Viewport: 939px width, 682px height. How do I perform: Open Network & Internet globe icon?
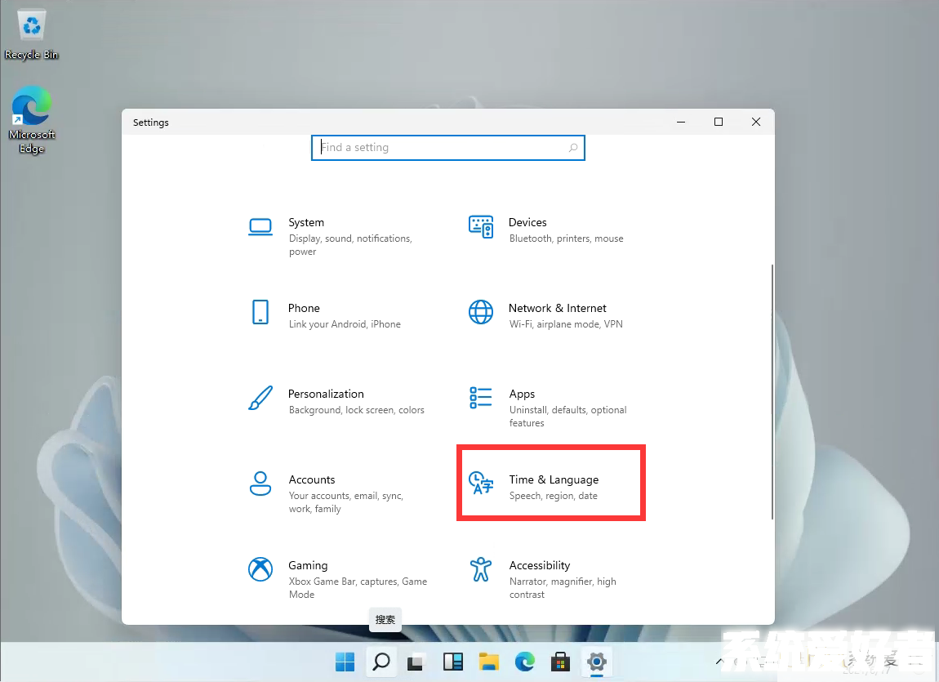tap(481, 312)
